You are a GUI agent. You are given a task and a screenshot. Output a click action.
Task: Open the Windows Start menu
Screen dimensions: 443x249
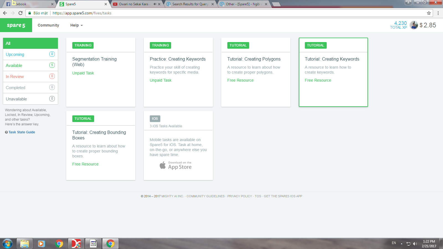coord(7,244)
